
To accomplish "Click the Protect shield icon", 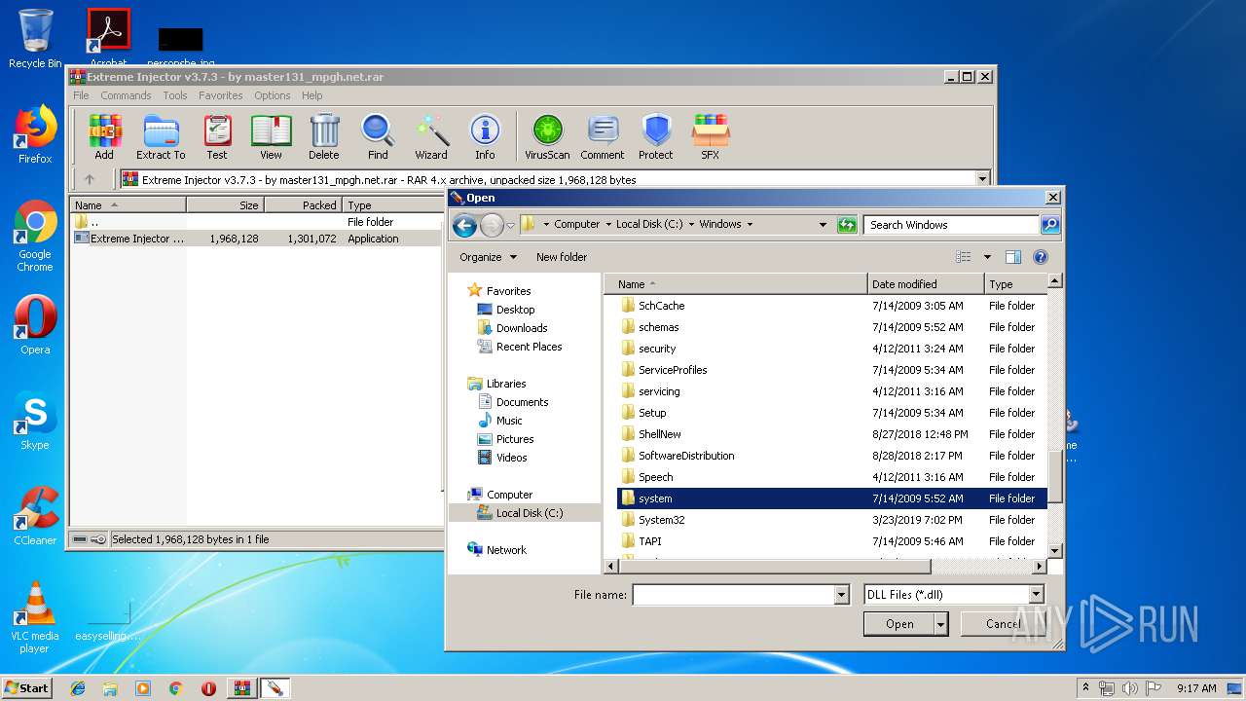I will (656, 136).
